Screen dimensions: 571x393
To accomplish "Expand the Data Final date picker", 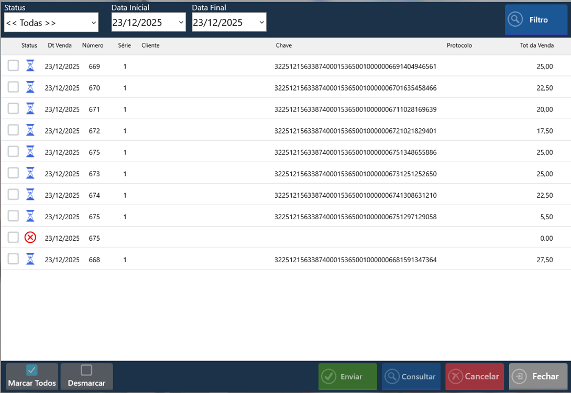I will (x=261, y=23).
